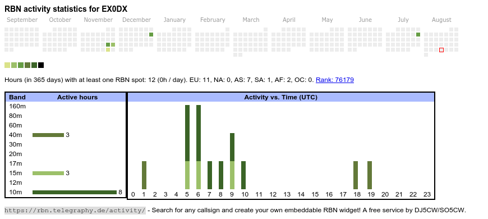Click the 30m band label

(x=16, y=144)
